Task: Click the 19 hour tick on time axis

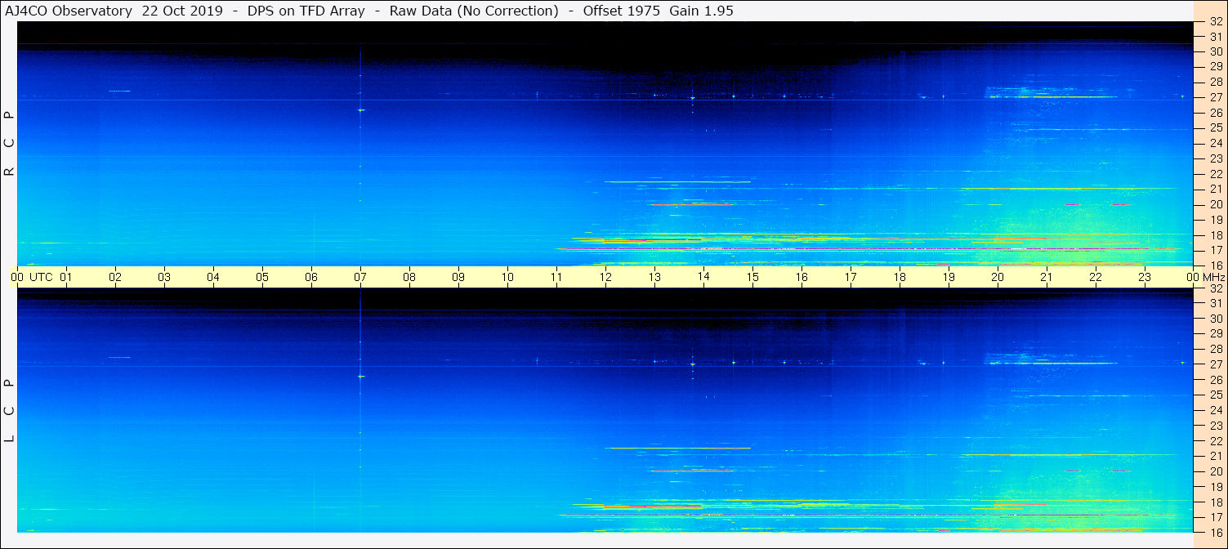Action: pos(949,277)
